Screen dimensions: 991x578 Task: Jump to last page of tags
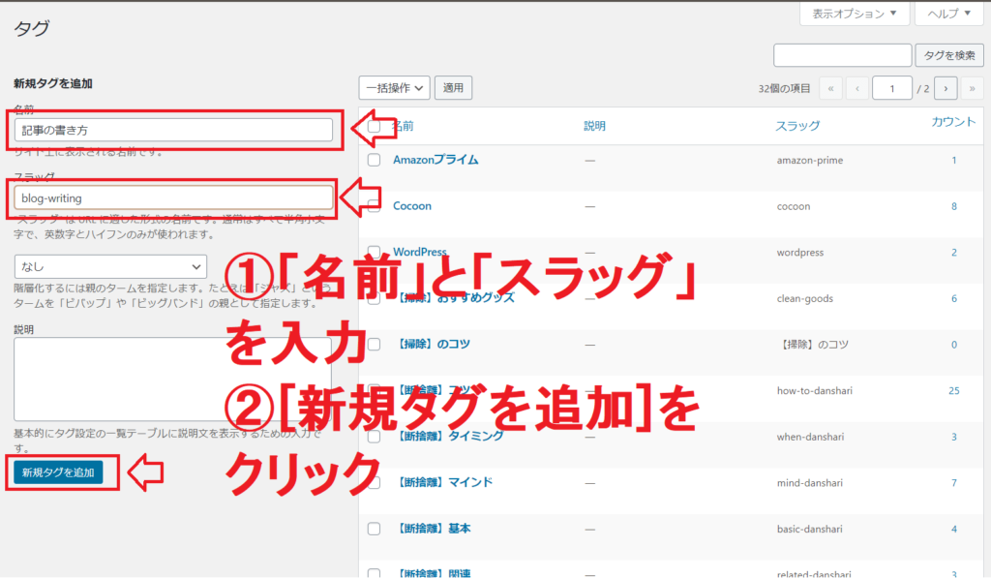973,88
